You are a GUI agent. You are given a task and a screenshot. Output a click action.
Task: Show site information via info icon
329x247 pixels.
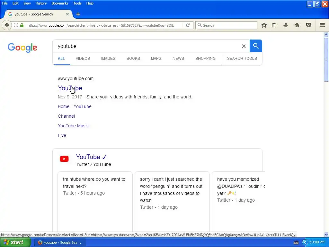[16, 25]
